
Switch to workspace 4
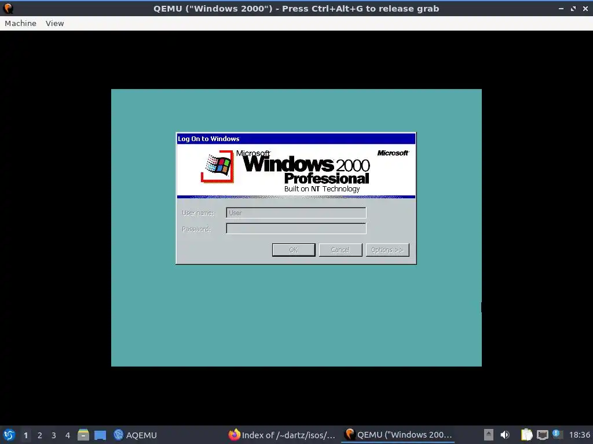[68, 435]
